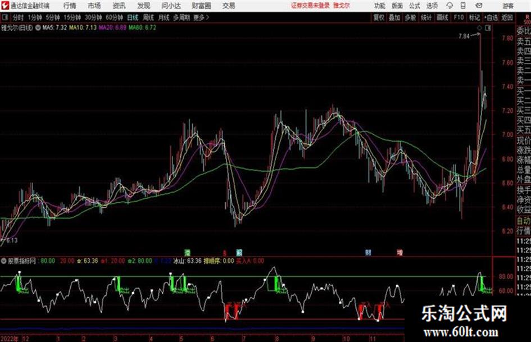Screen dimensions: 531x342
Task: Click blue 财 marker below chart
Action: [x=368, y=252]
